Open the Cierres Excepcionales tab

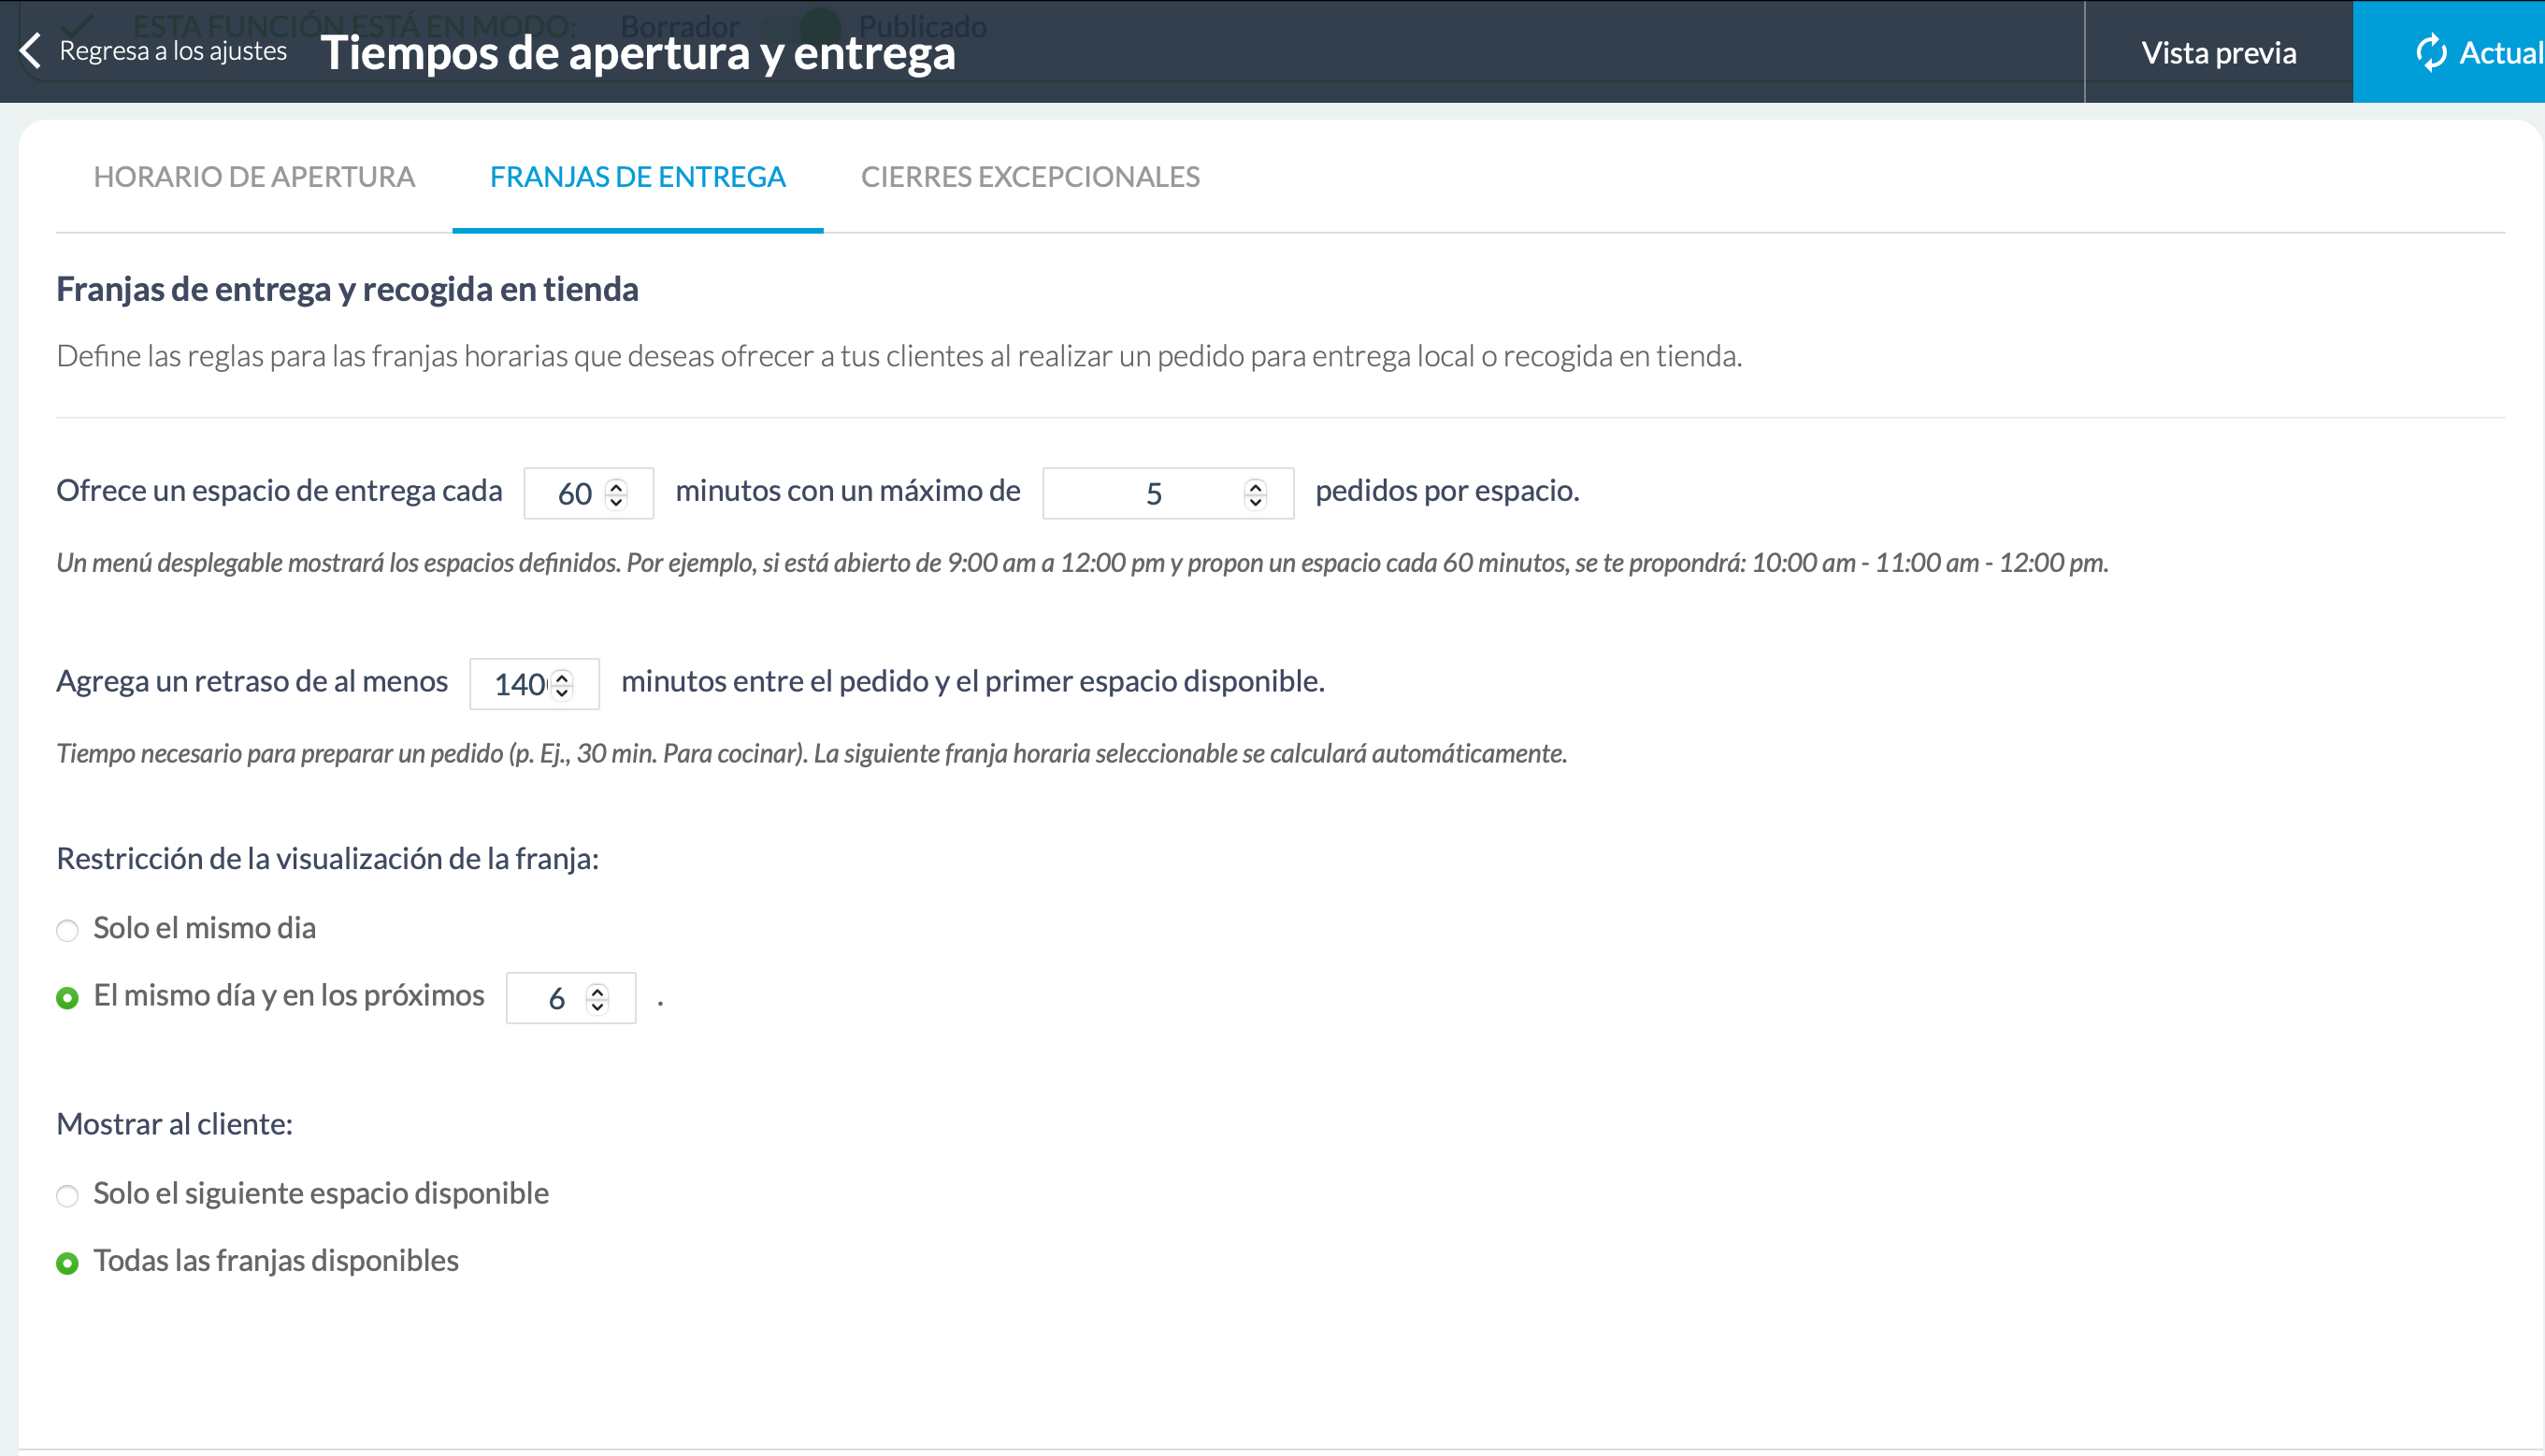coord(1030,177)
